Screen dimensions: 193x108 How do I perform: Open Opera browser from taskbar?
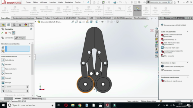(x=66, y=105)
